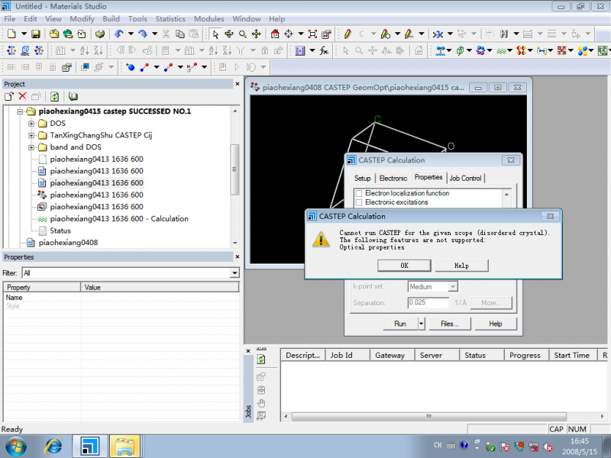Screen dimensions: 611x458
Task: Click Help button in the error dialog
Action: [461, 265]
